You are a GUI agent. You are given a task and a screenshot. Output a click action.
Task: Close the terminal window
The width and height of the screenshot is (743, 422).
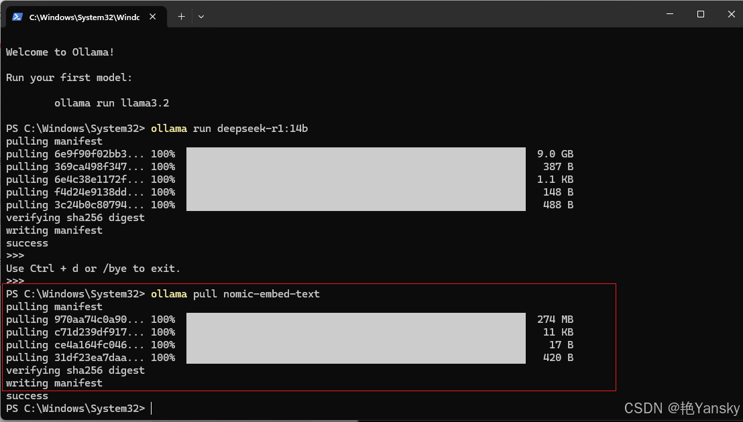pyautogui.click(x=731, y=15)
